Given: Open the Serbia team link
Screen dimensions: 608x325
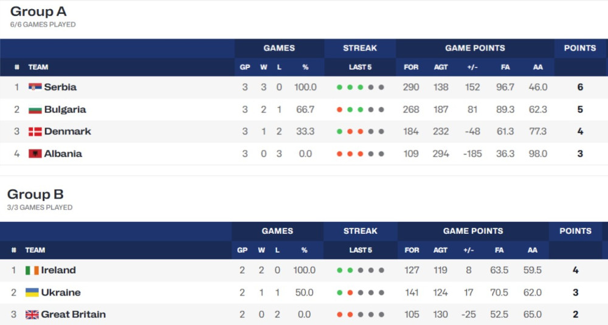Looking at the screenshot, I should pyautogui.click(x=60, y=87).
